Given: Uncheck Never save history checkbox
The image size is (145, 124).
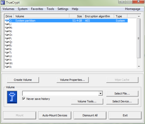Looking at the screenshot, I should (x=24, y=99).
